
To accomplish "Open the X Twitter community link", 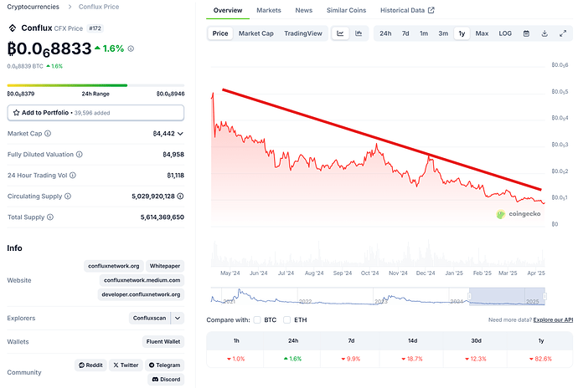I will (x=126, y=365).
